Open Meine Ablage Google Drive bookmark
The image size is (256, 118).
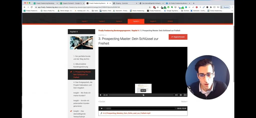click(65, 11)
